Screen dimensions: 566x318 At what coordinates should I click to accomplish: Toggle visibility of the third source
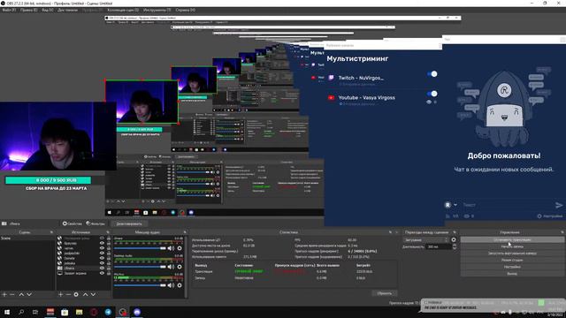tap(102, 248)
